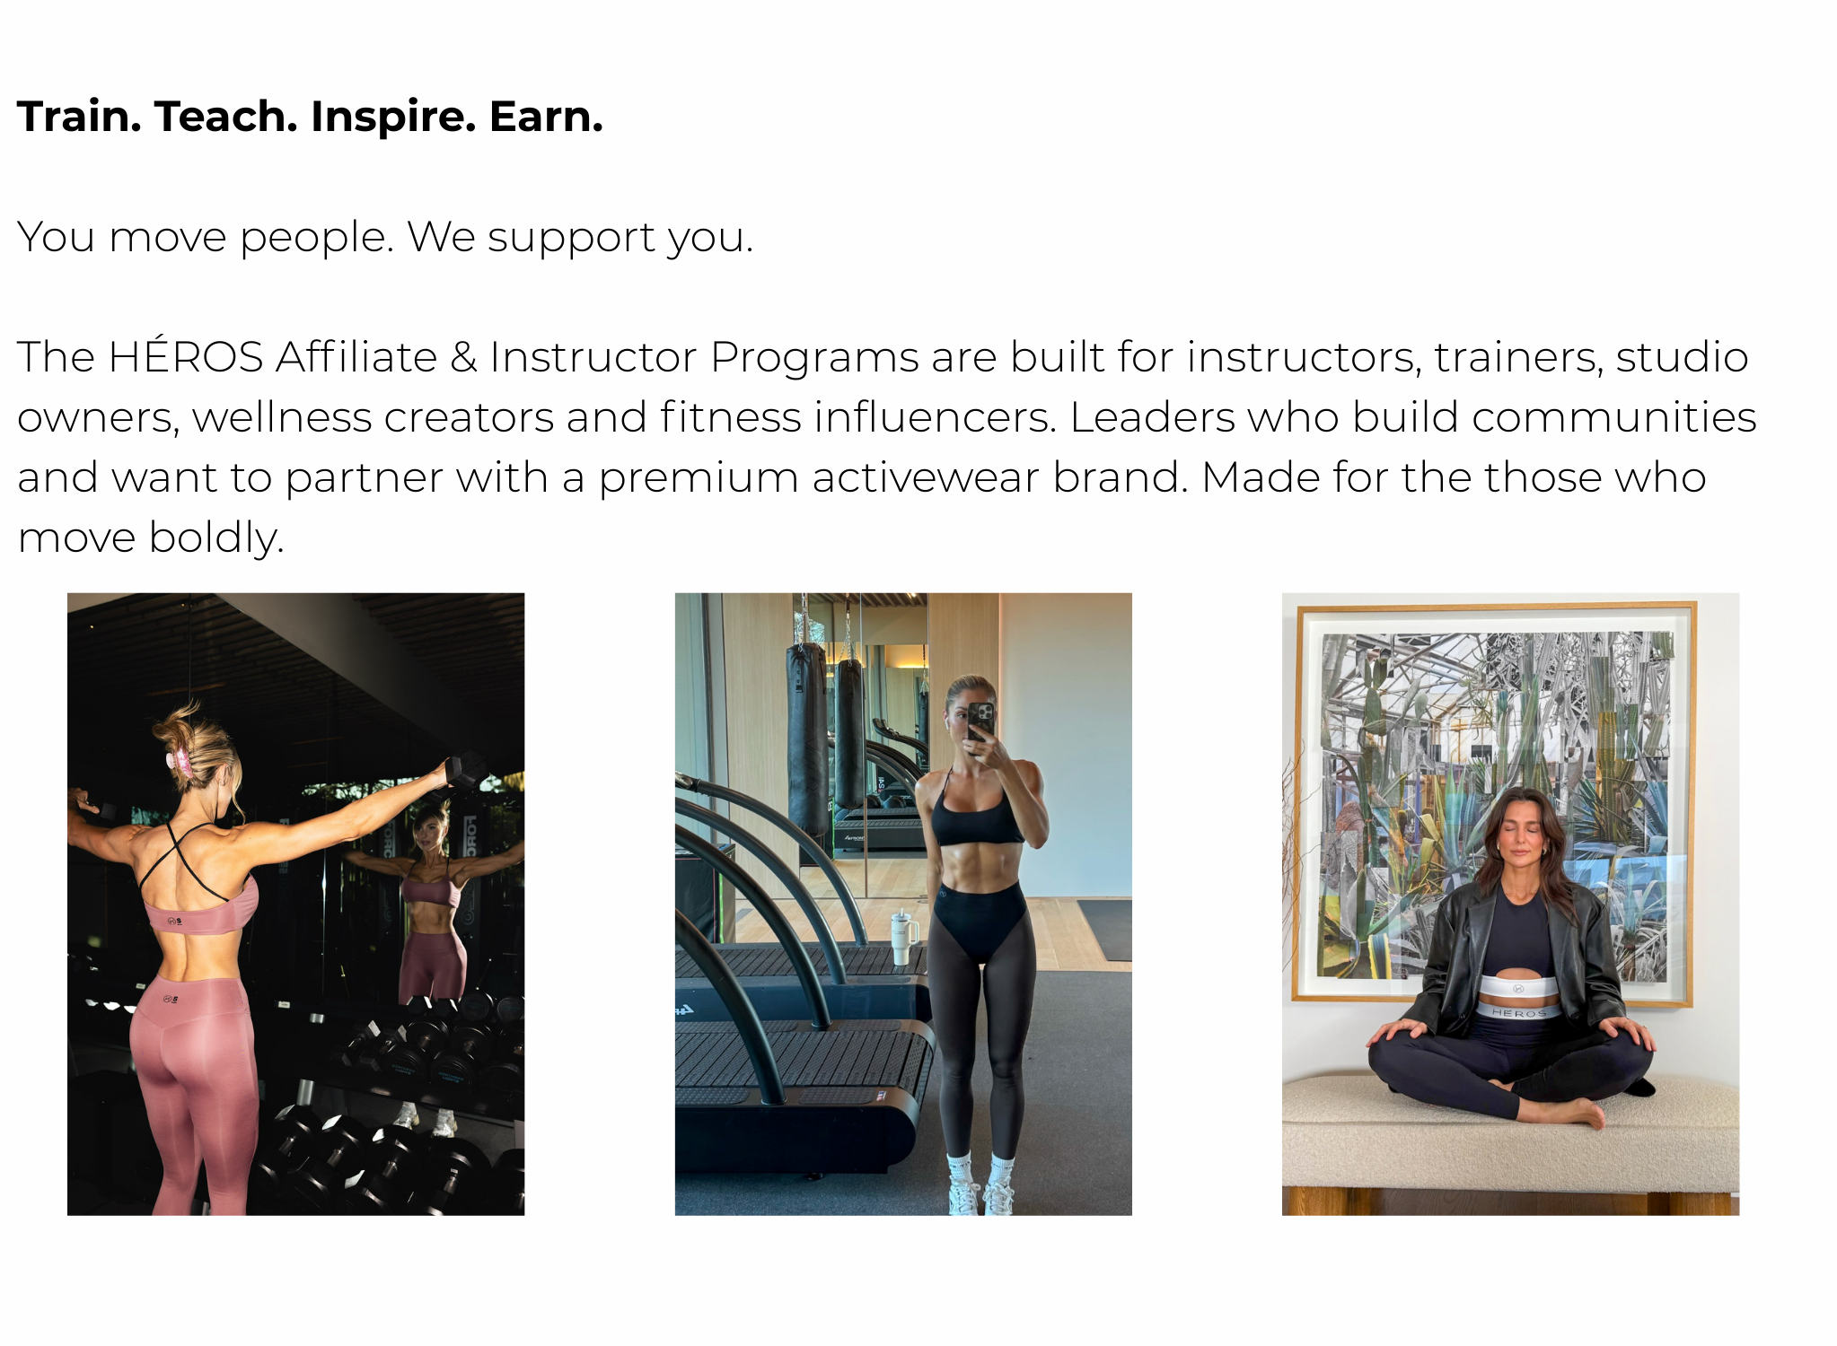Click the HEROS waistband logo
Screen dimensions: 1837x1346
1518,1012
